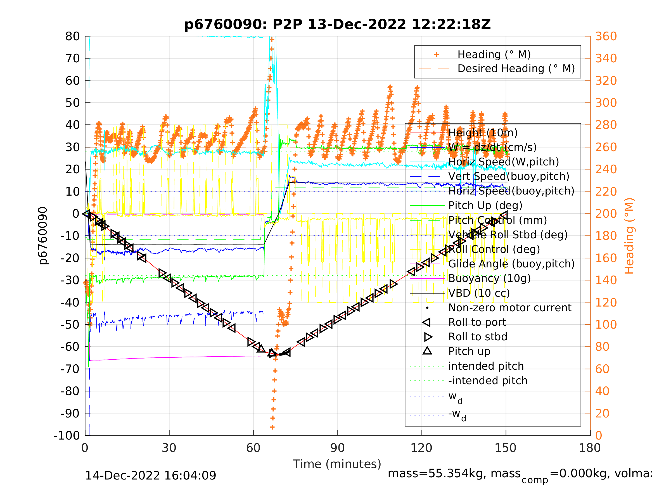Click 'Horiz Speed(W,pitch)' legend label
Screen dimensions: 652x489
point(503,162)
